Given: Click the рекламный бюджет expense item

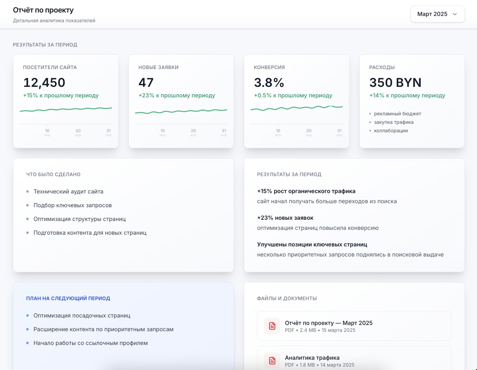Looking at the screenshot, I should pyautogui.click(x=397, y=114).
